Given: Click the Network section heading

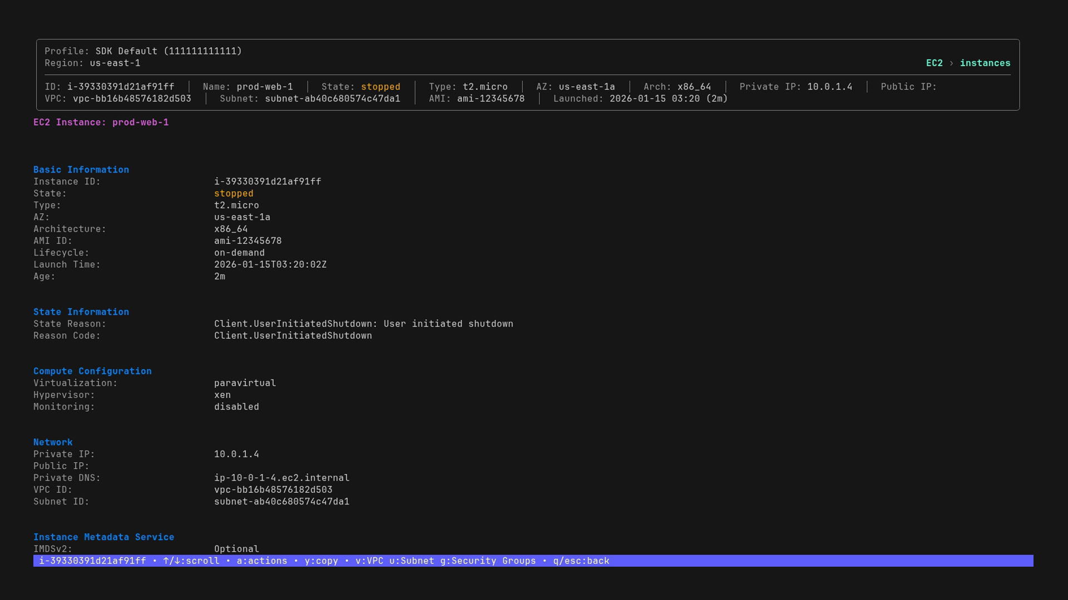Looking at the screenshot, I should point(53,443).
